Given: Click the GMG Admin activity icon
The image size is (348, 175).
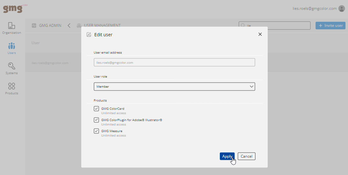Looking at the screenshot, I should (x=34, y=25).
